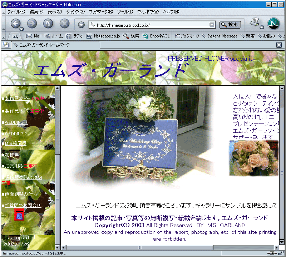
Task: Click the 検索 magnifier on the personal toolbar
Action: click(x=131, y=36)
